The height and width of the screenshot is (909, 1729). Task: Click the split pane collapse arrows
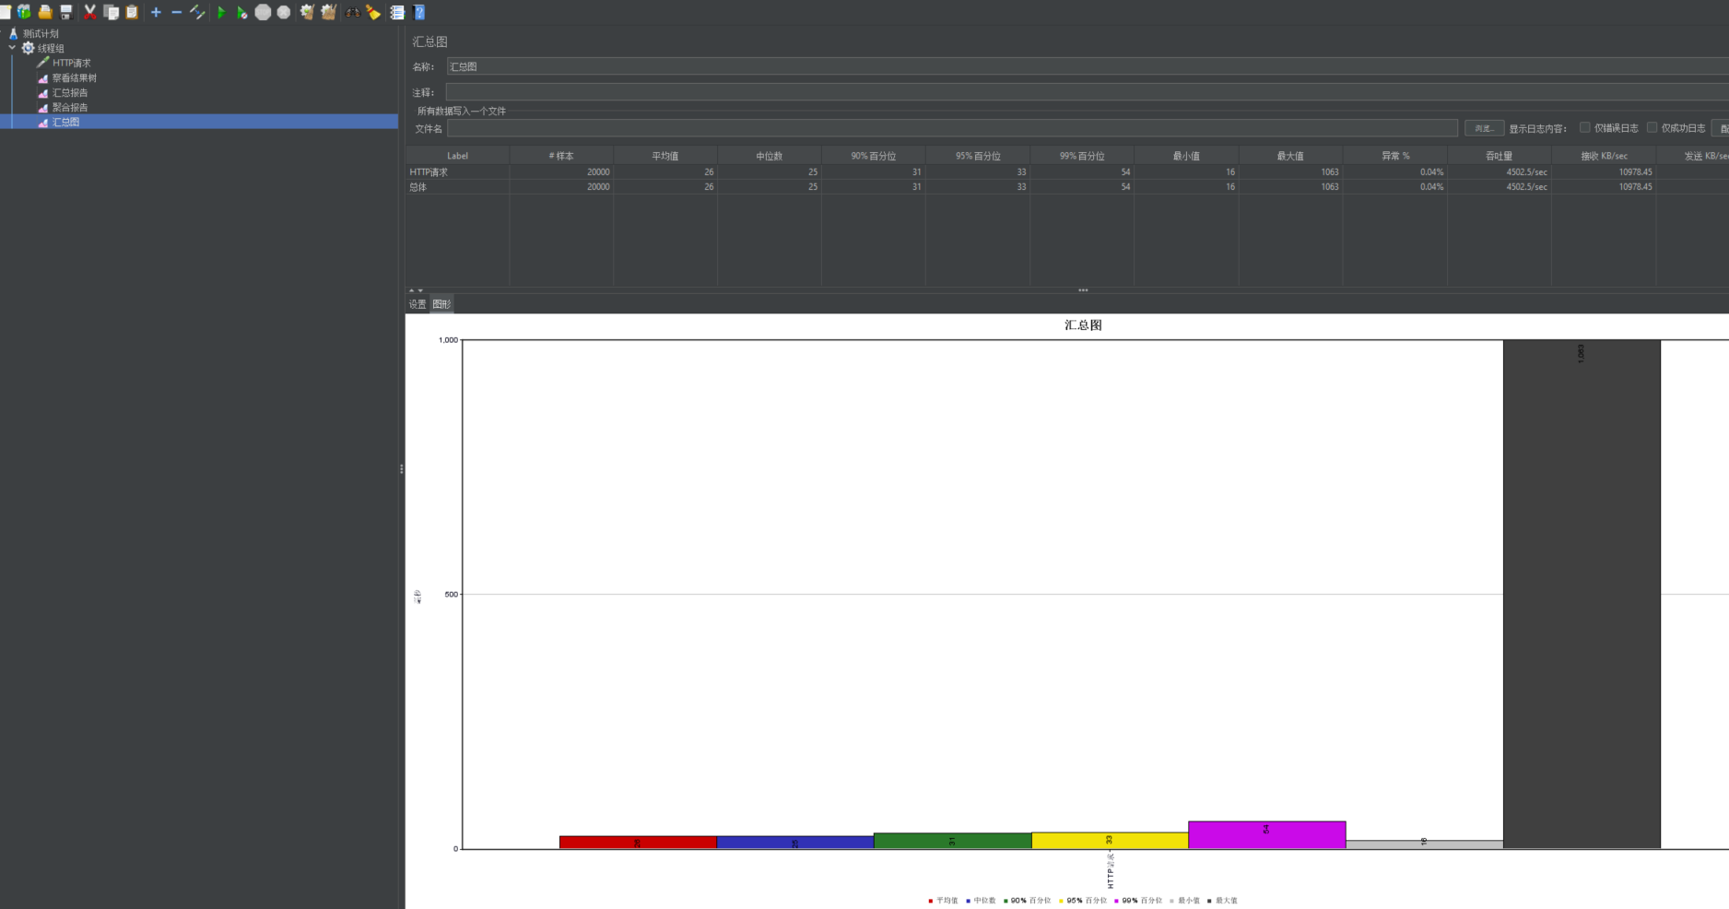[x=416, y=290]
